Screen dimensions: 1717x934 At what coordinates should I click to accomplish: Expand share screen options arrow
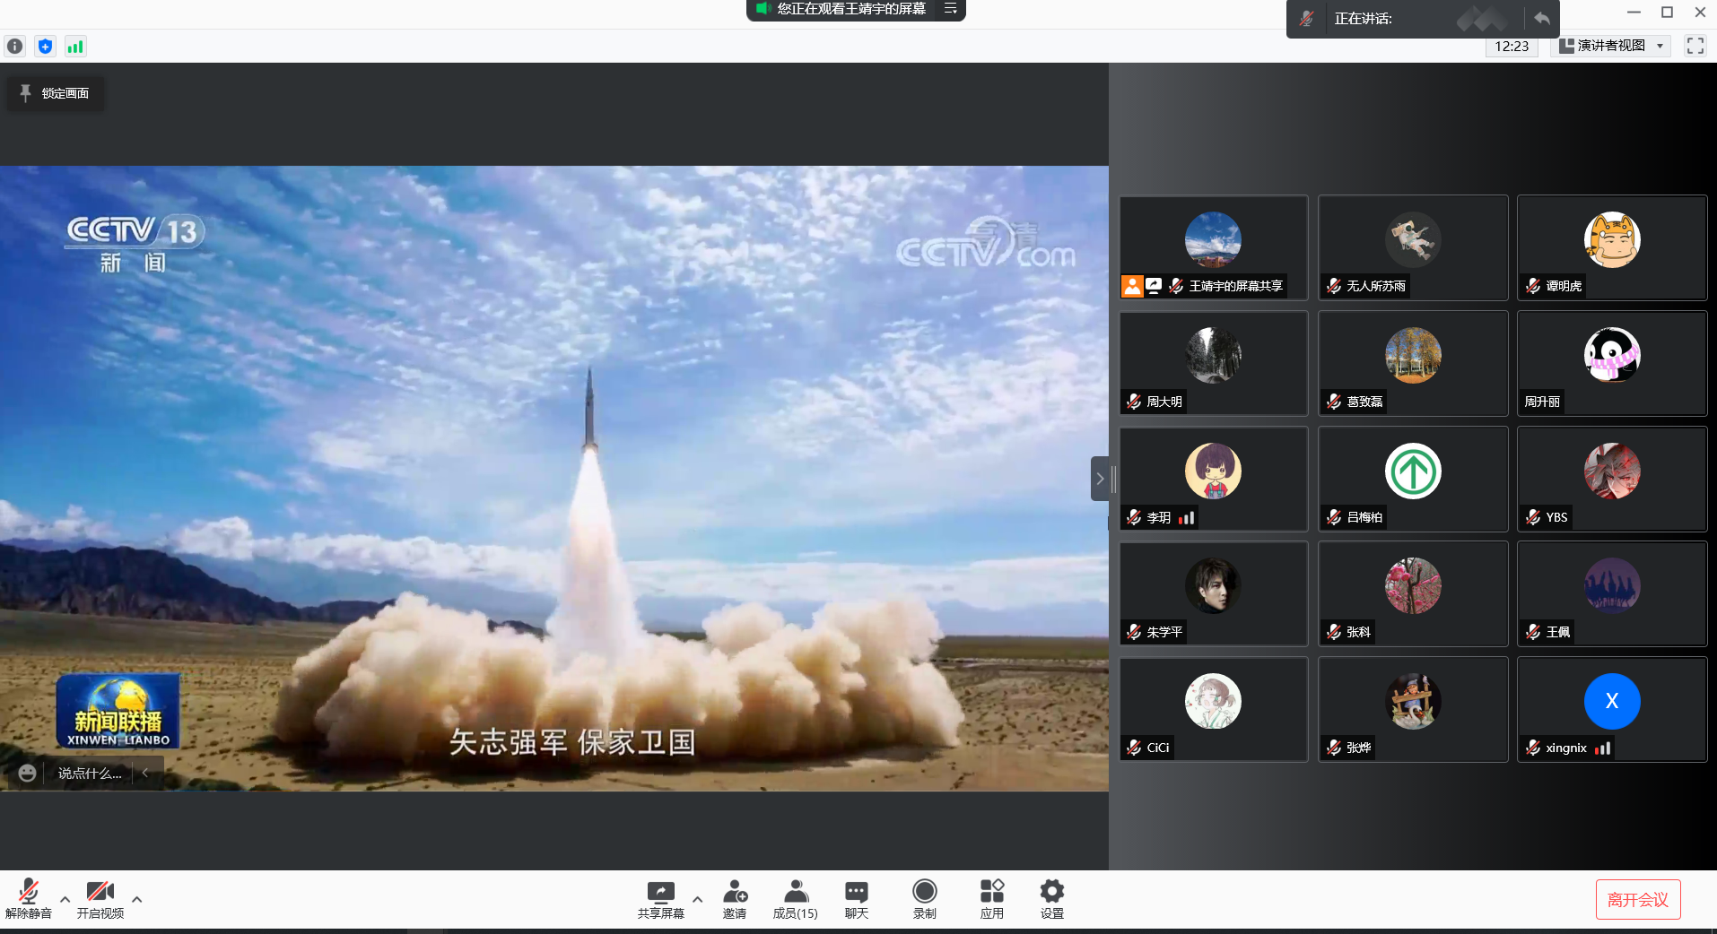pyautogui.click(x=697, y=899)
